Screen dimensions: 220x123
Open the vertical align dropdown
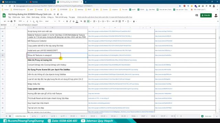[99, 21]
